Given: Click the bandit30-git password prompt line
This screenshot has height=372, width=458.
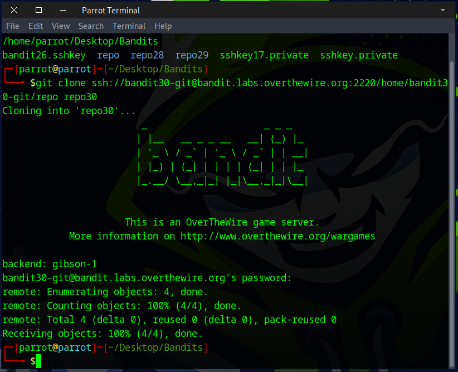Looking at the screenshot, I should pos(147,278).
